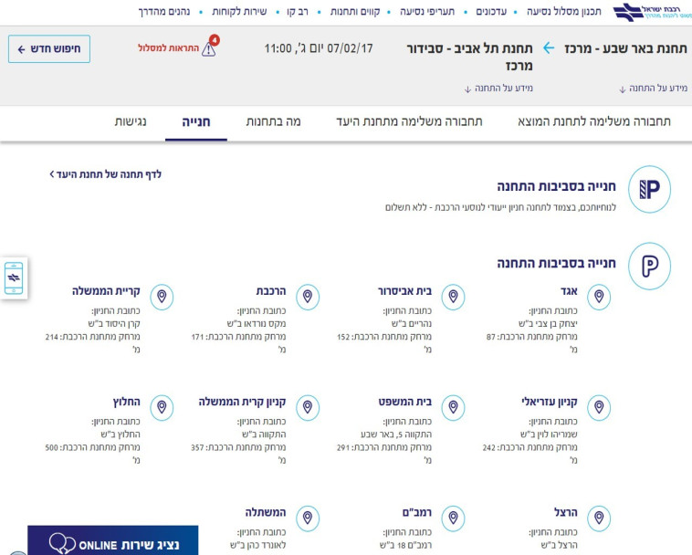Click address מקס נורדאו ב"ש
This screenshot has width=692, height=555.
[257, 324]
